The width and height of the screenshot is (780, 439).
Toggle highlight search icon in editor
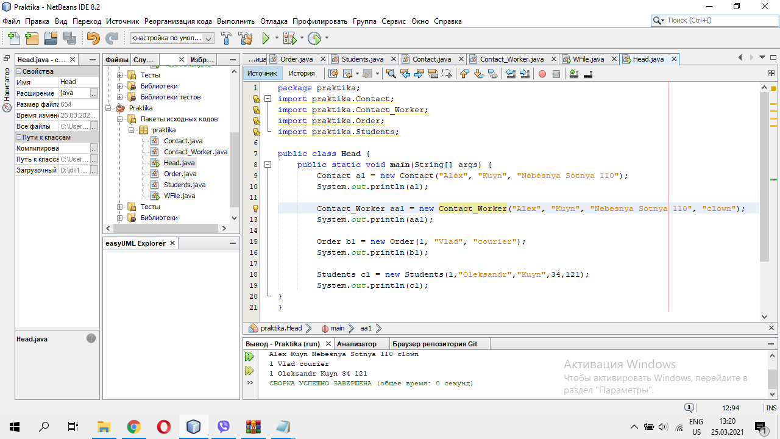click(x=433, y=74)
